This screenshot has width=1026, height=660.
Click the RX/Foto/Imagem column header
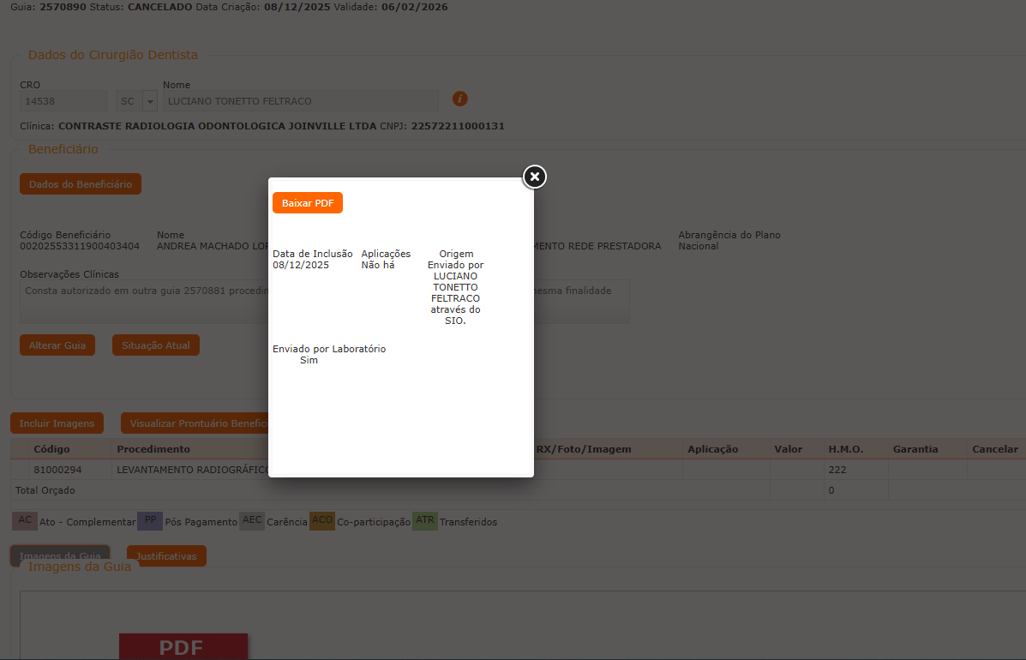click(x=584, y=449)
